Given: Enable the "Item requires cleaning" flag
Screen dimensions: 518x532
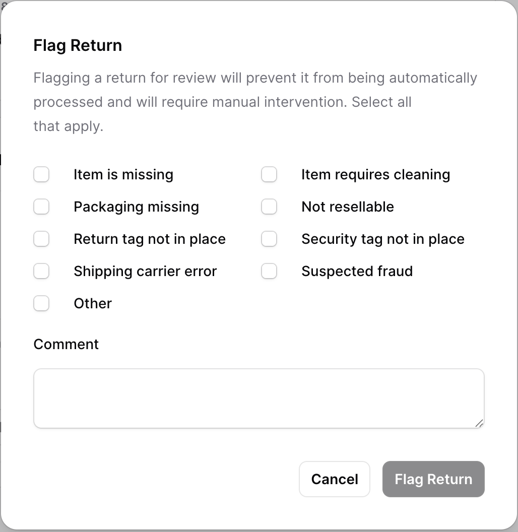Looking at the screenshot, I should pos(269,174).
